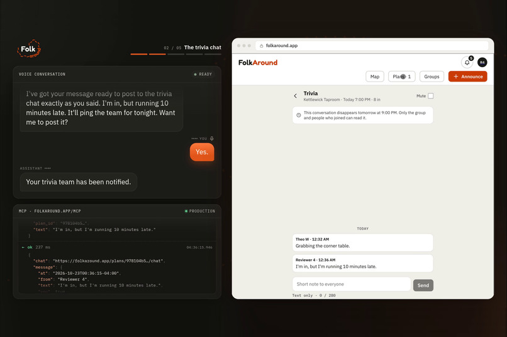Click the READY status indicator

click(203, 74)
